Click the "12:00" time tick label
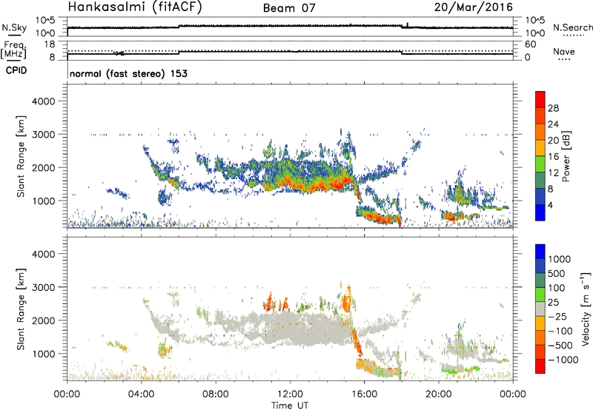593x410 pixels. 290,394
